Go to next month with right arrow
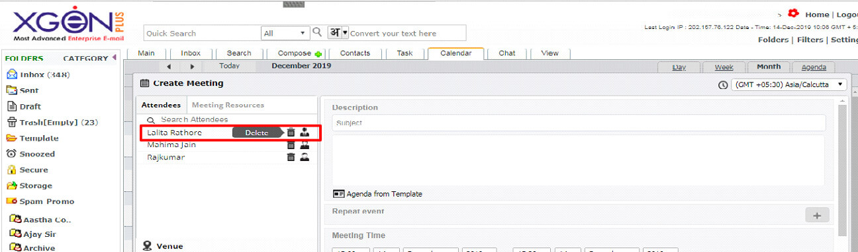The width and height of the screenshot is (858, 252). click(192, 67)
